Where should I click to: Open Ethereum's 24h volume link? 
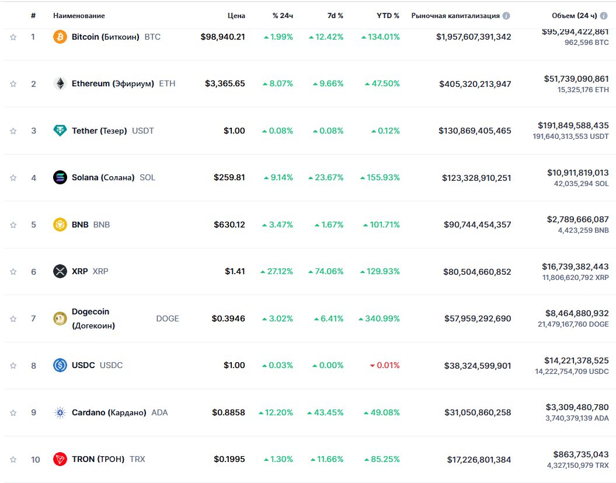576,78
